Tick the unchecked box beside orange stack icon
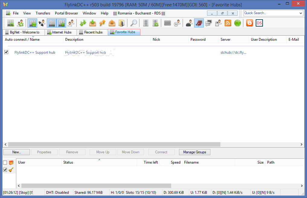 pyautogui.click(x=5, y=163)
